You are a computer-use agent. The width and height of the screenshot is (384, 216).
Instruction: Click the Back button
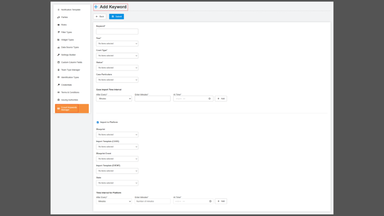pos(100,16)
